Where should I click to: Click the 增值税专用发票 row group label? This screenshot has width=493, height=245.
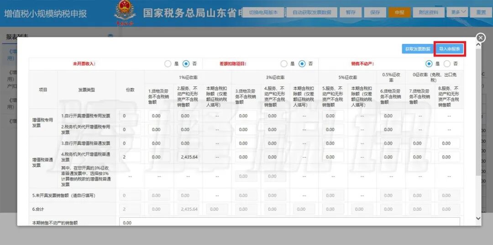click(x=42, y=122)
